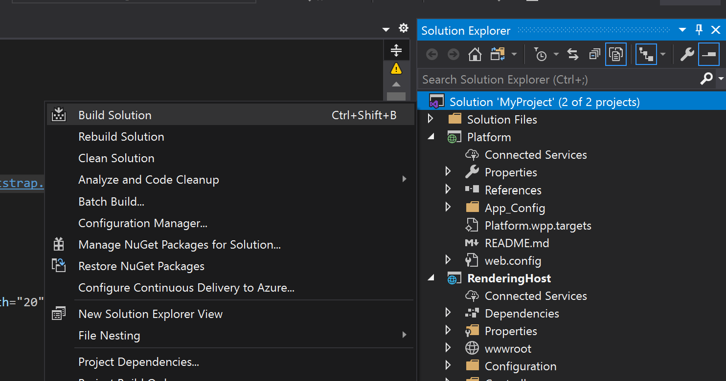Screen dimensions: 726x381
Task: Click the Search Solution Explorer field
Action: tap(558, 79)
